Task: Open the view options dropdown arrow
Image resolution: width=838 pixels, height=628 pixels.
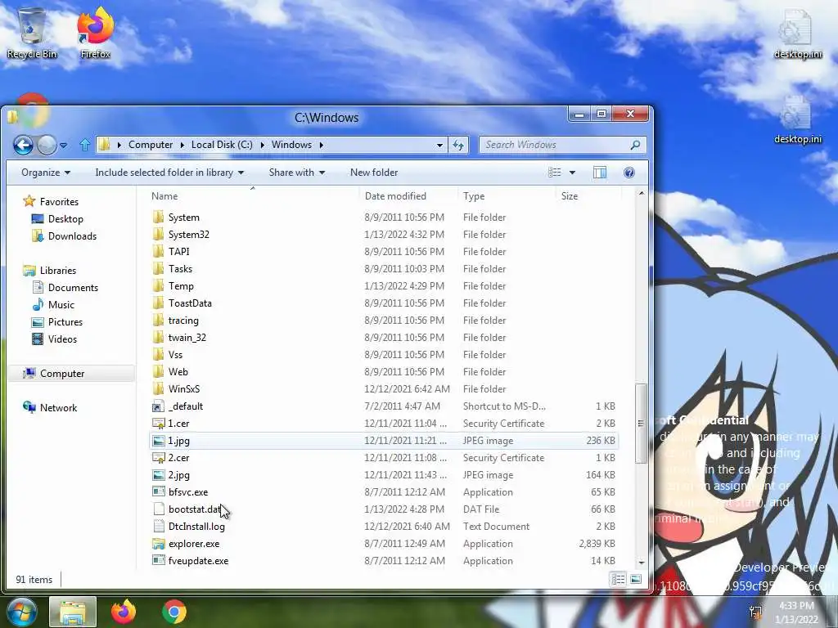Action: tap(572, 173)
